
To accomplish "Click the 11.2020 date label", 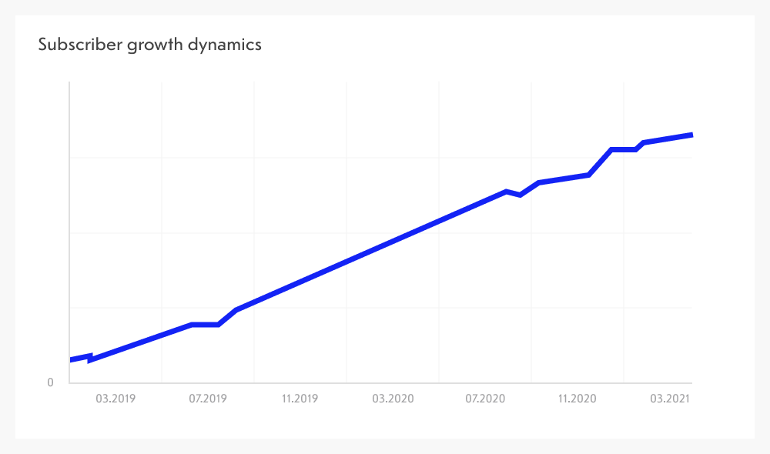I will (x=577, y=399).
